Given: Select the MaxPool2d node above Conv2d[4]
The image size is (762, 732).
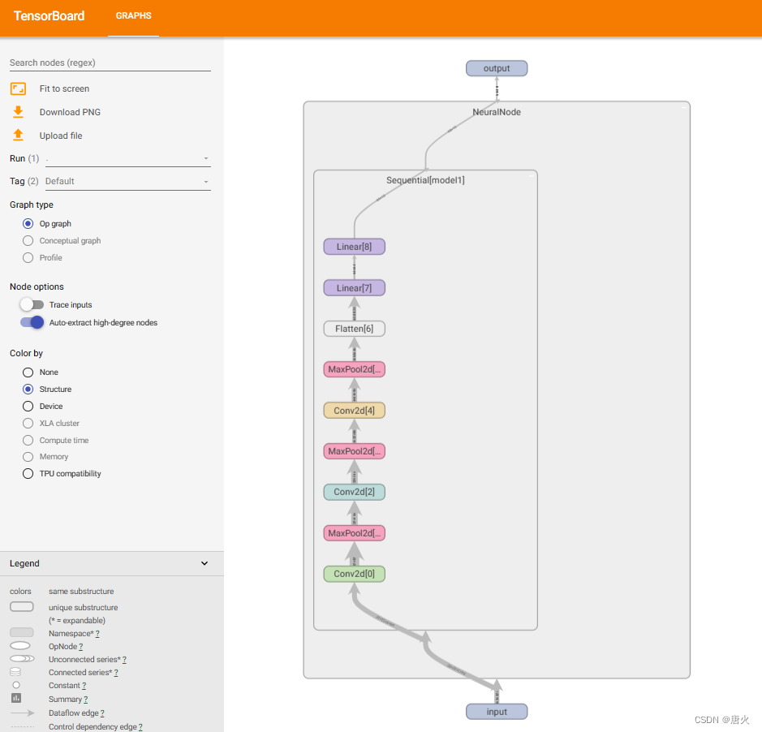Looking at the screenshot, I should [x=355, y=369].
